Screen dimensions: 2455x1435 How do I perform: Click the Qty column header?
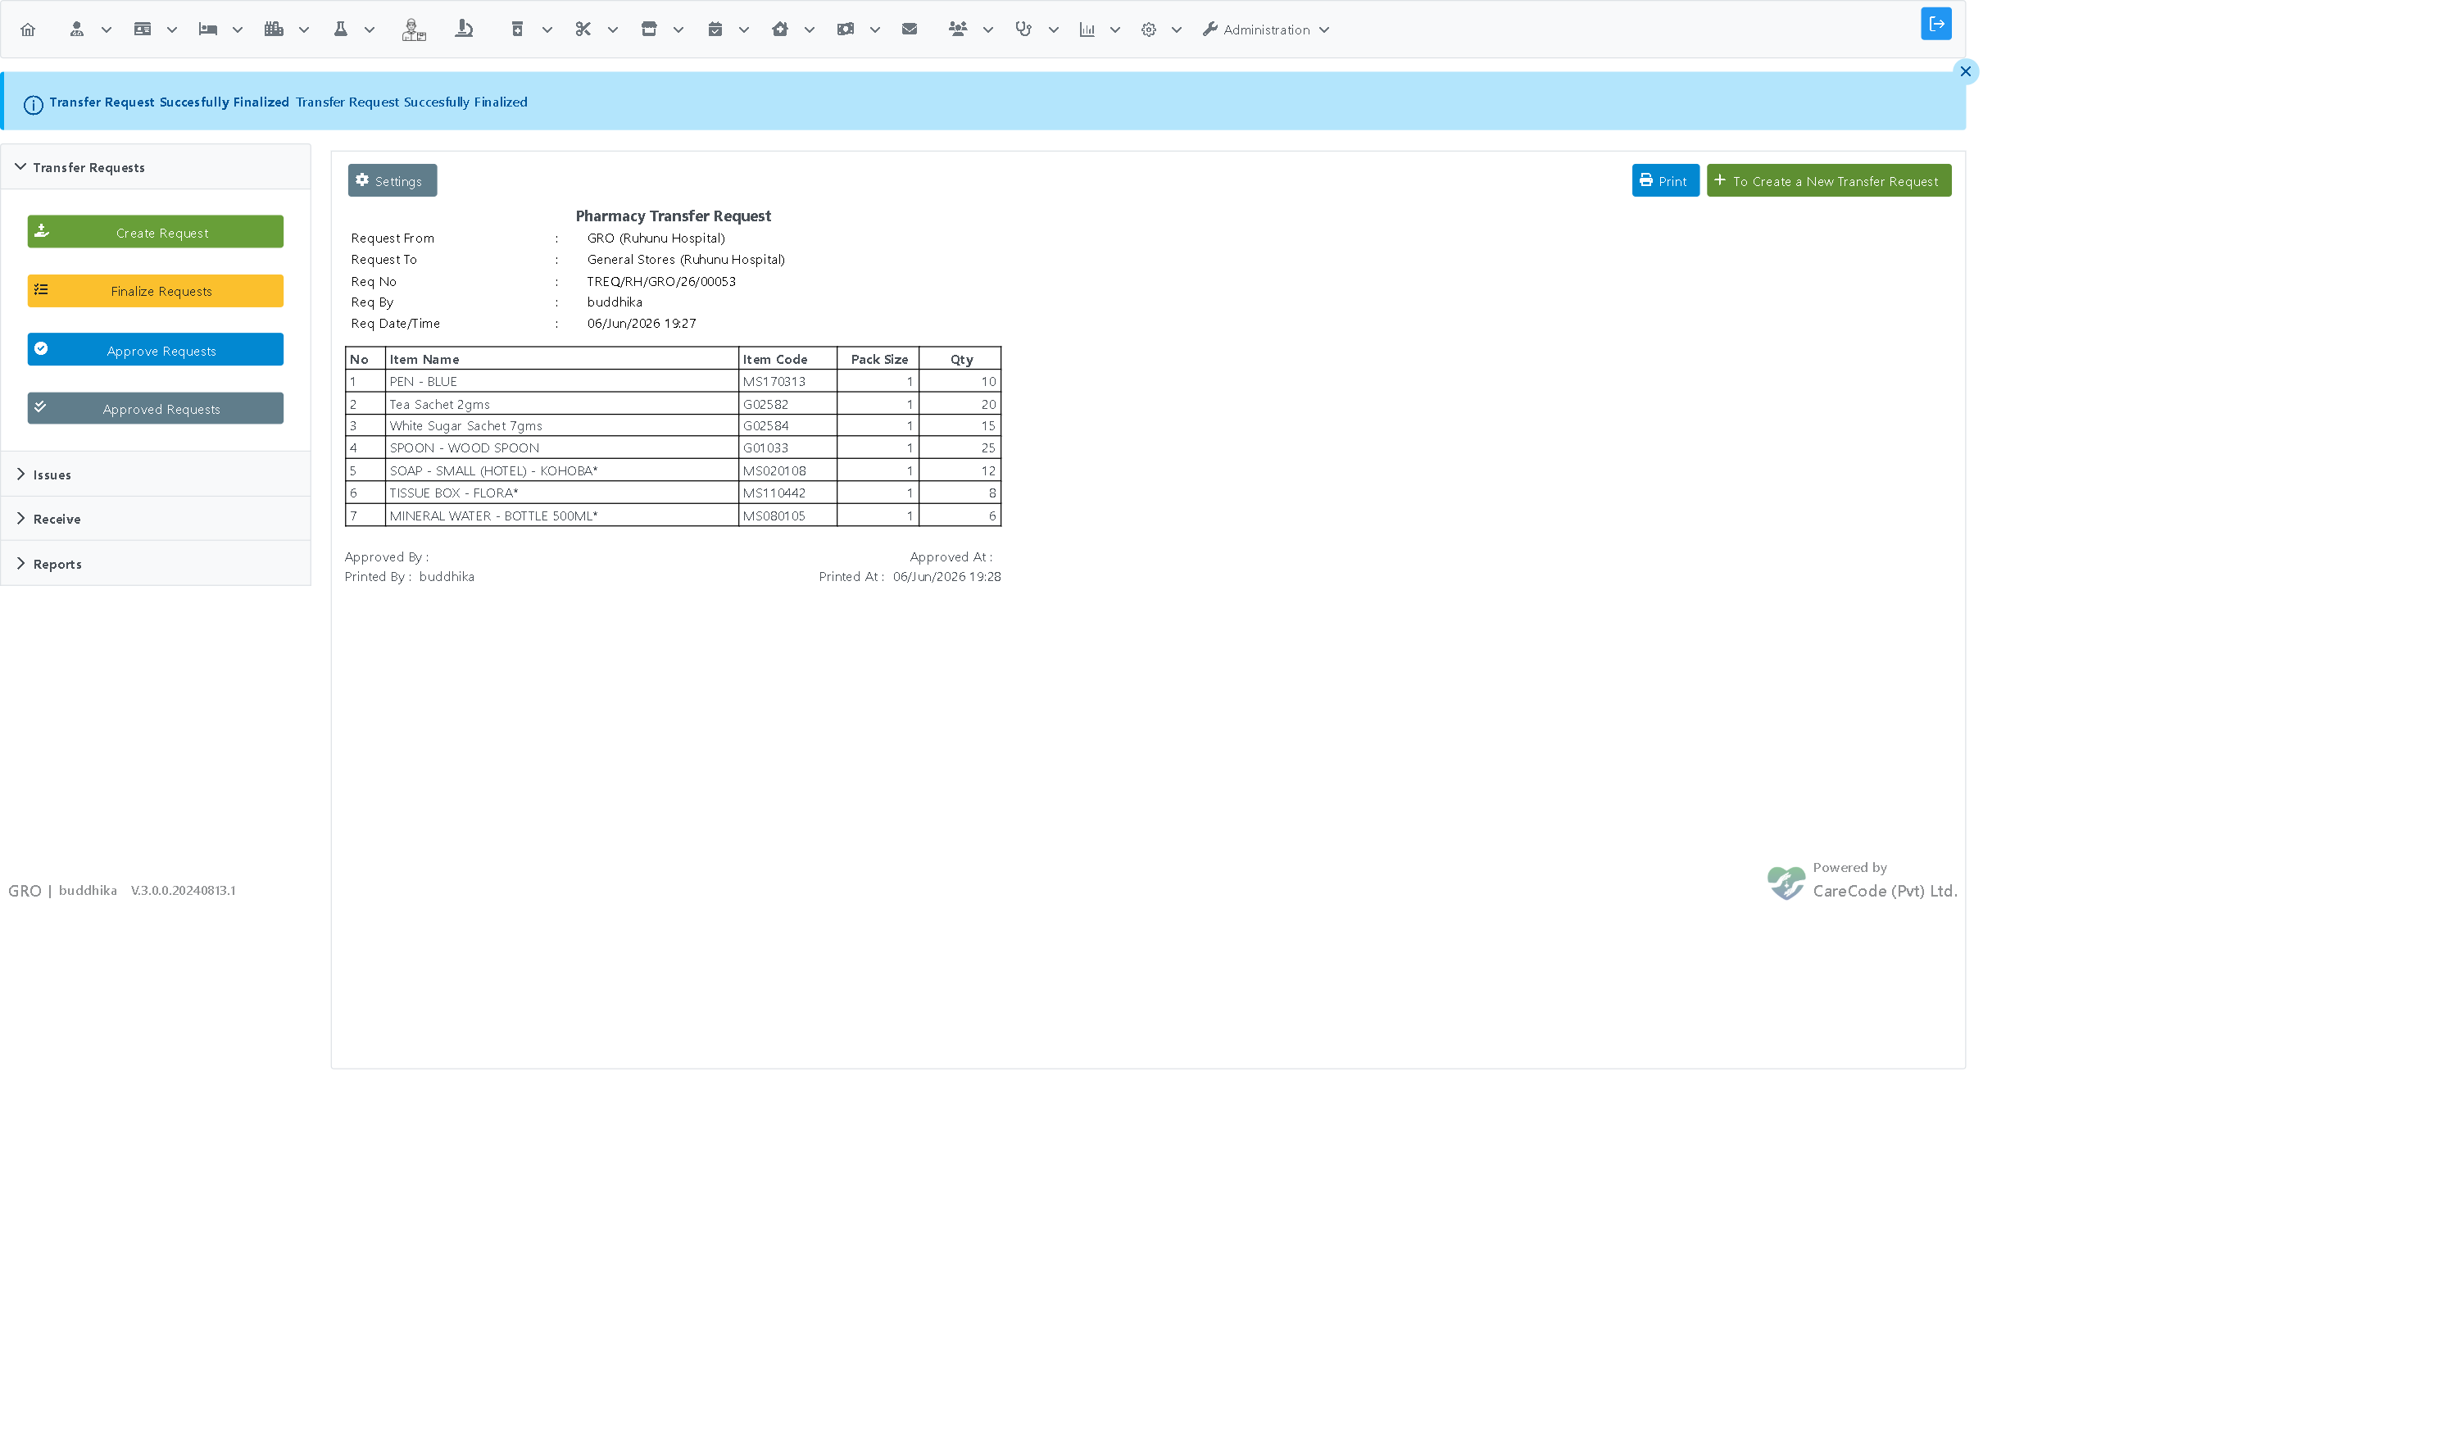(960, 358)
